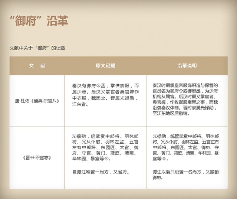This screenshot has height=199, width=237.
Task: Select cell 《晋书·职官志》
Action: click(37, 158)
